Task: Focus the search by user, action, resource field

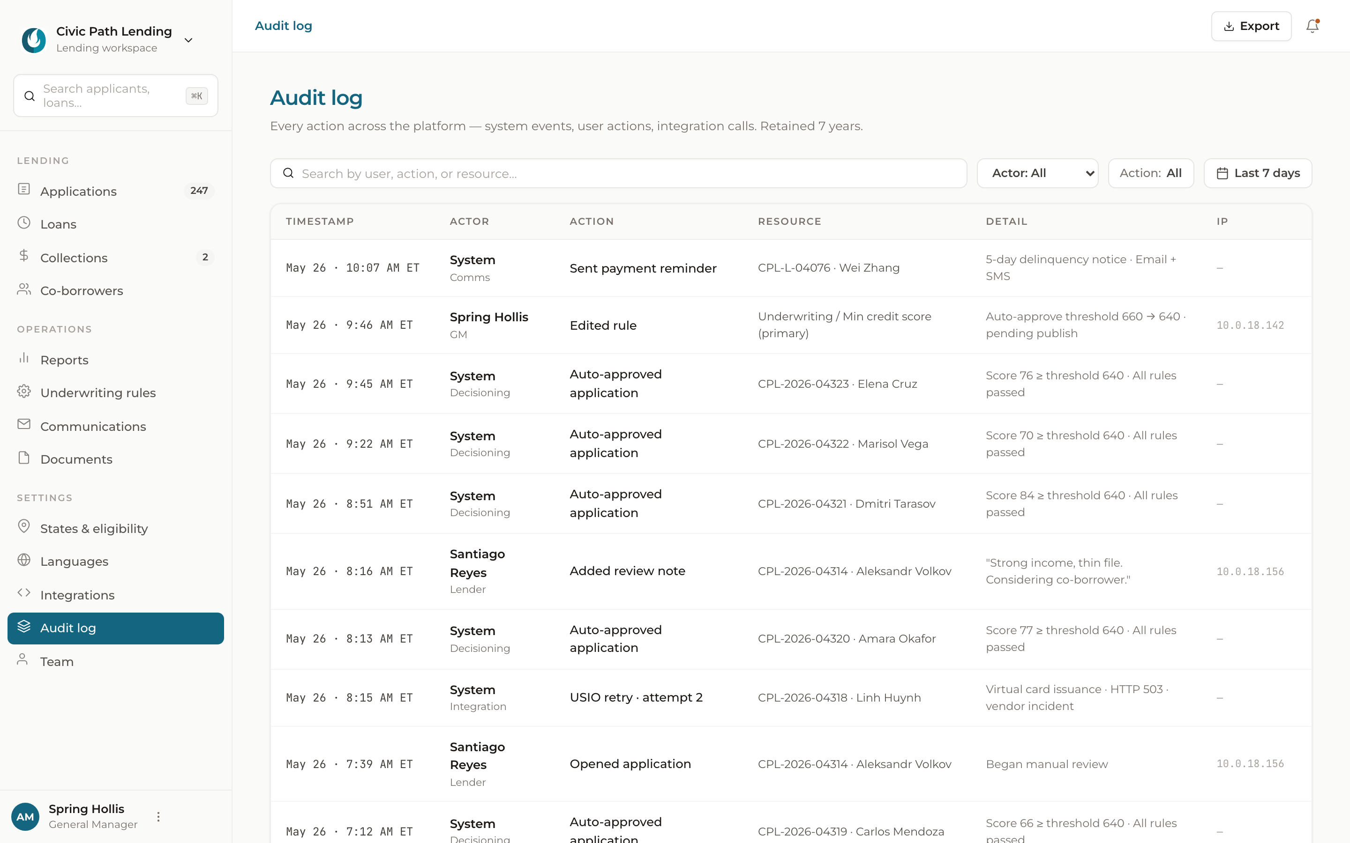Action: click(x=618, y=173)
